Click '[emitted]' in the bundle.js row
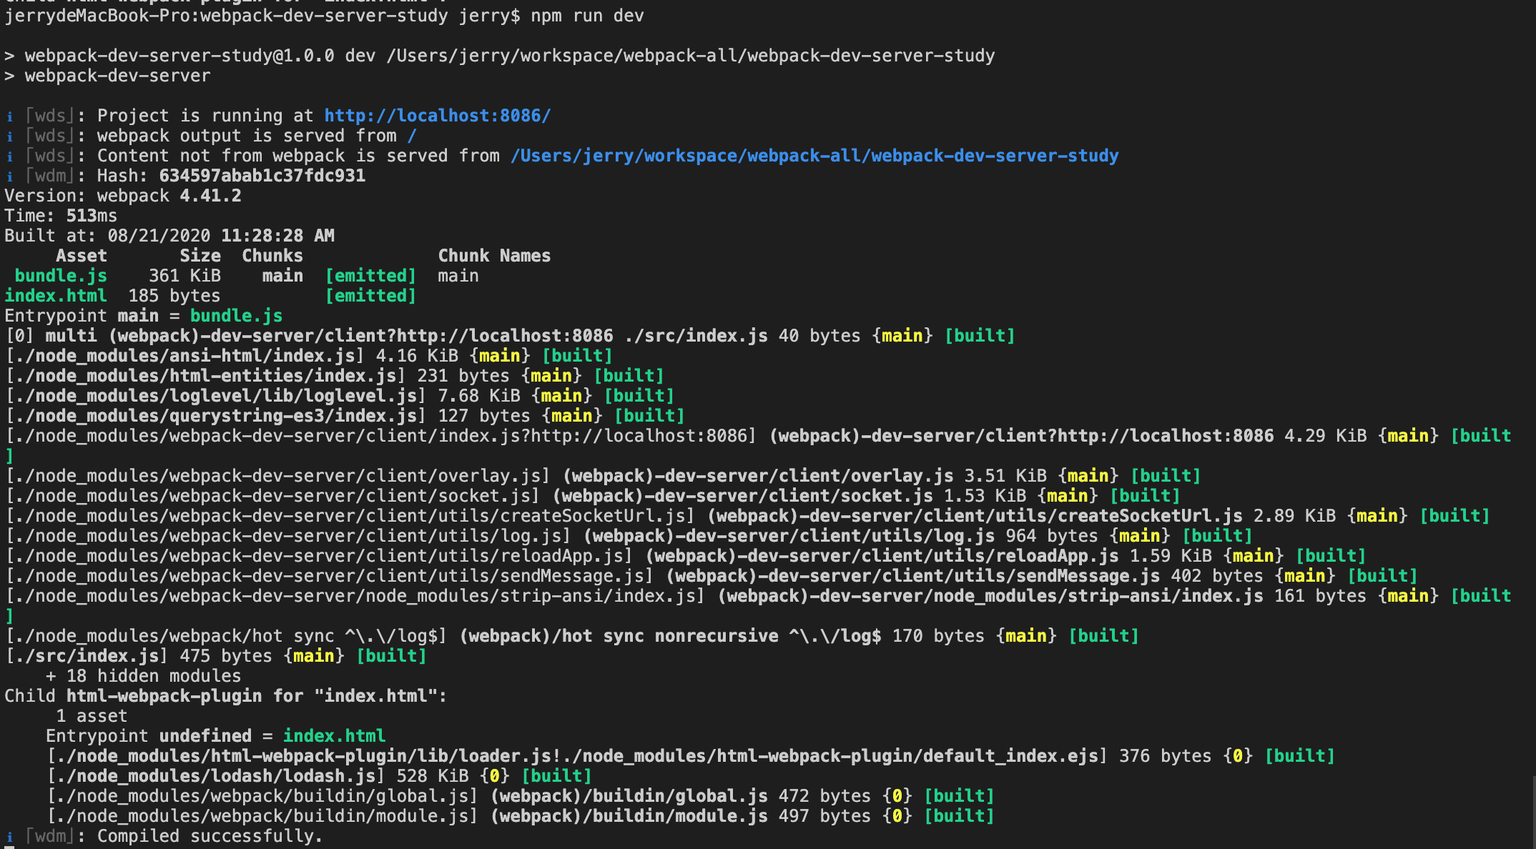 [x=370, y=276]
